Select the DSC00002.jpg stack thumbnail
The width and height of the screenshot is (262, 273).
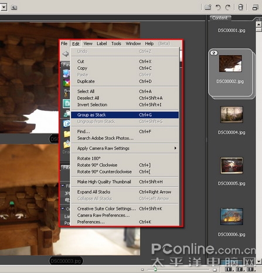[230, 63]
